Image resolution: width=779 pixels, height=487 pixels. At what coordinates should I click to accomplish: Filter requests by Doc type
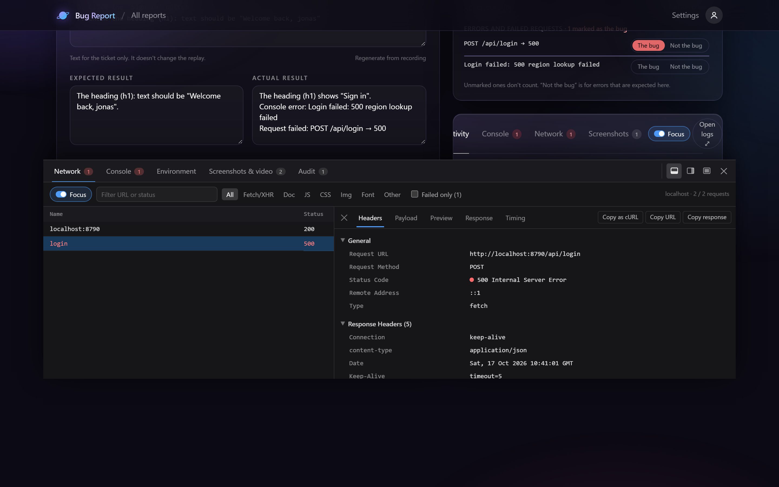289,195
